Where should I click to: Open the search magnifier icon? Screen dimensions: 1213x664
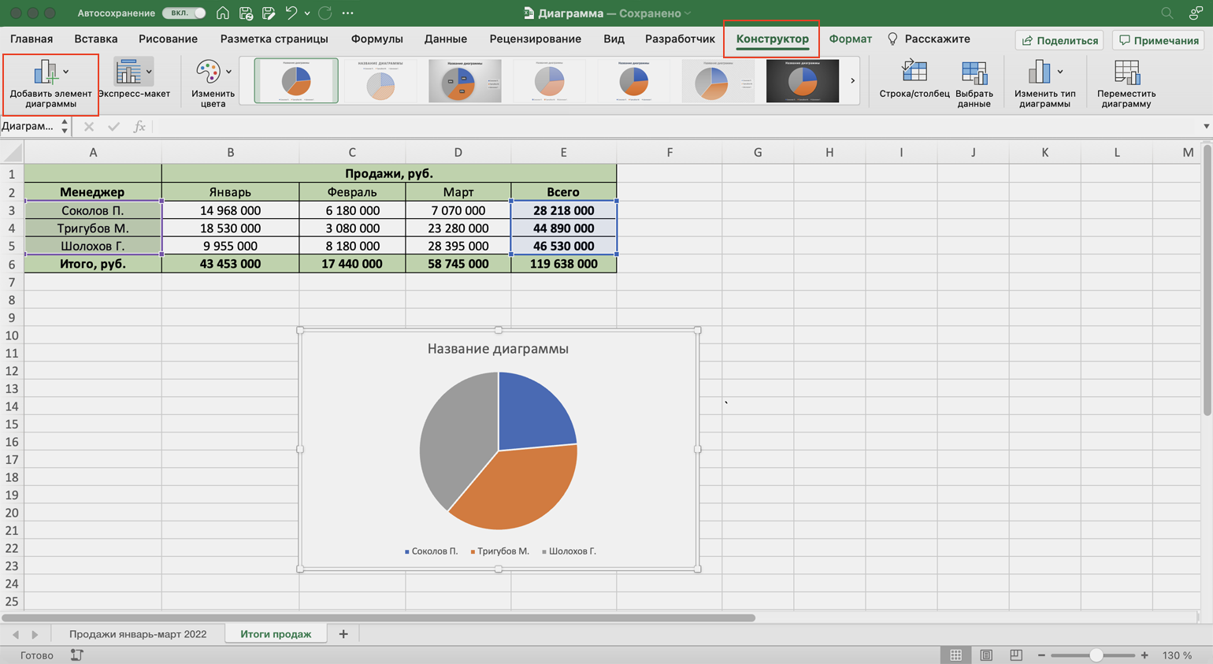1167,13
